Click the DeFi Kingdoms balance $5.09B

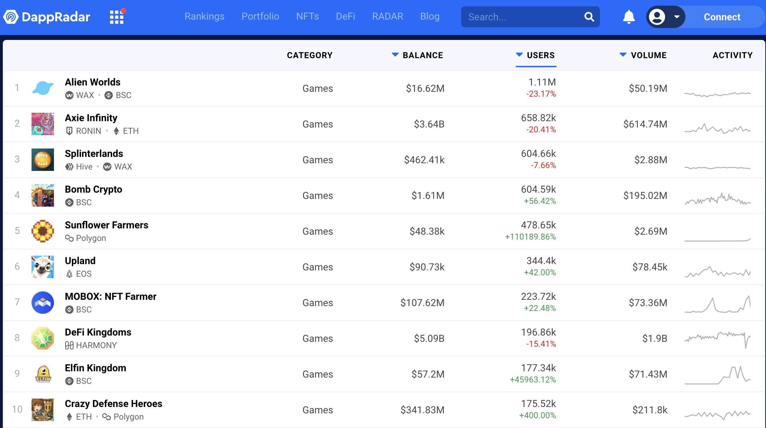(x=429, y=338)
